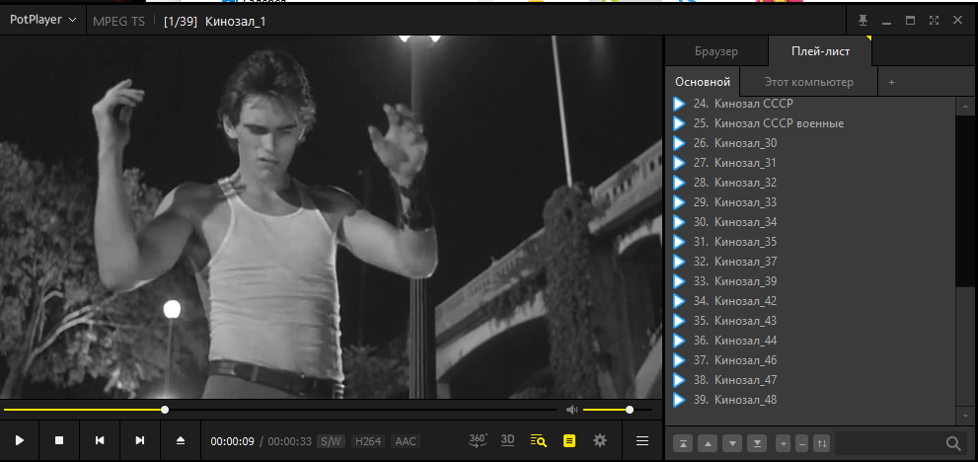The height and width of the screenshot is (462, 978).
Task: Click the playlist search input field
Action: 889,444
